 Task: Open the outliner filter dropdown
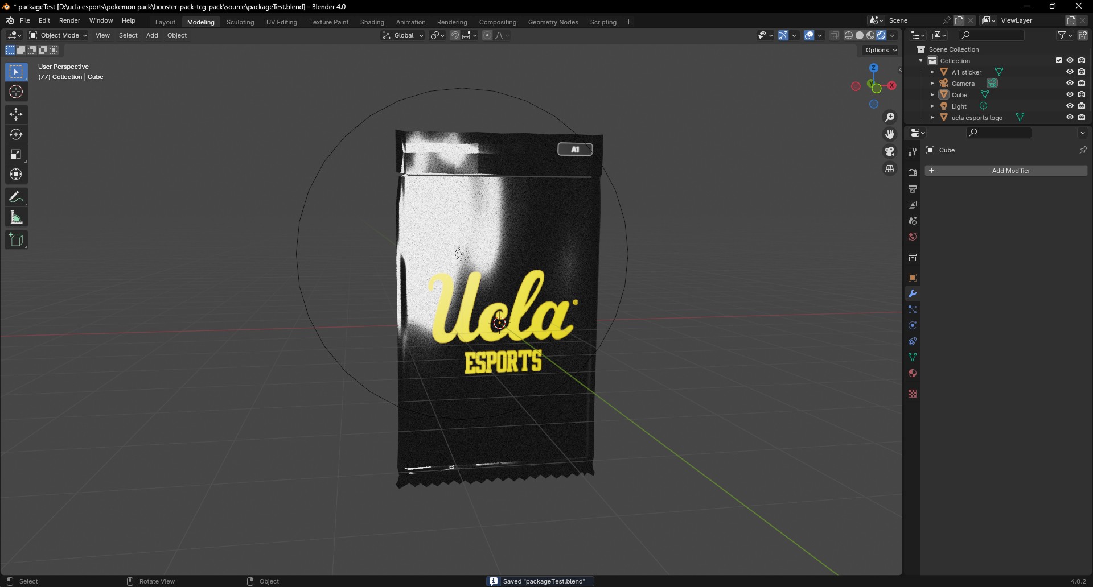point(1065,35)
